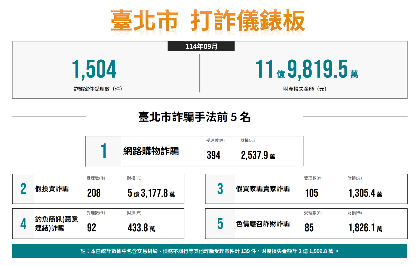Select the 114年09月 date badge
This screenshot has width=418, height=266.
(x=201, y=47)
